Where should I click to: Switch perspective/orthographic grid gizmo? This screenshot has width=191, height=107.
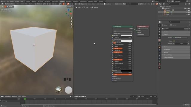click(71, 27)
